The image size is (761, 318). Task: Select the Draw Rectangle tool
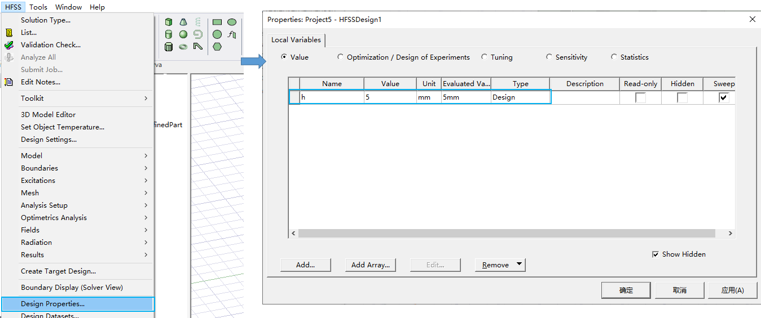click(217, 22)
